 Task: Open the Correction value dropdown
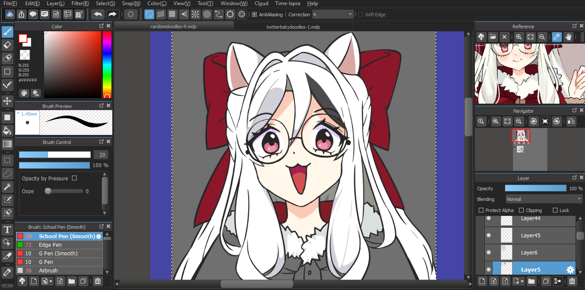[350, 15]
